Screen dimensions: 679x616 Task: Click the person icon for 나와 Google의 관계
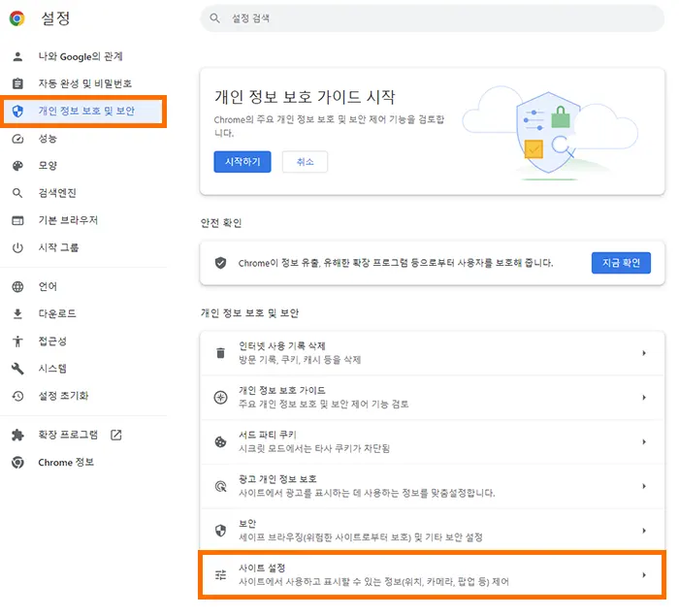(17, 56)
